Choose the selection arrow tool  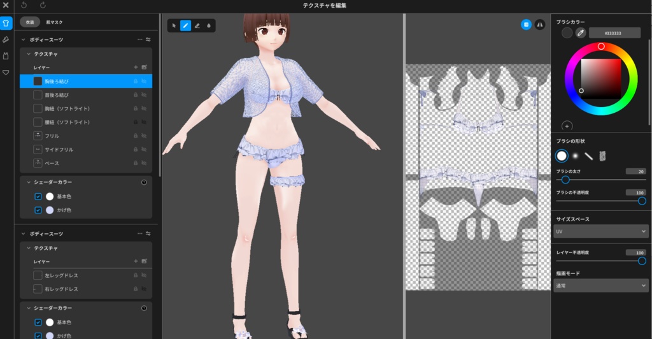coord(174,25)
